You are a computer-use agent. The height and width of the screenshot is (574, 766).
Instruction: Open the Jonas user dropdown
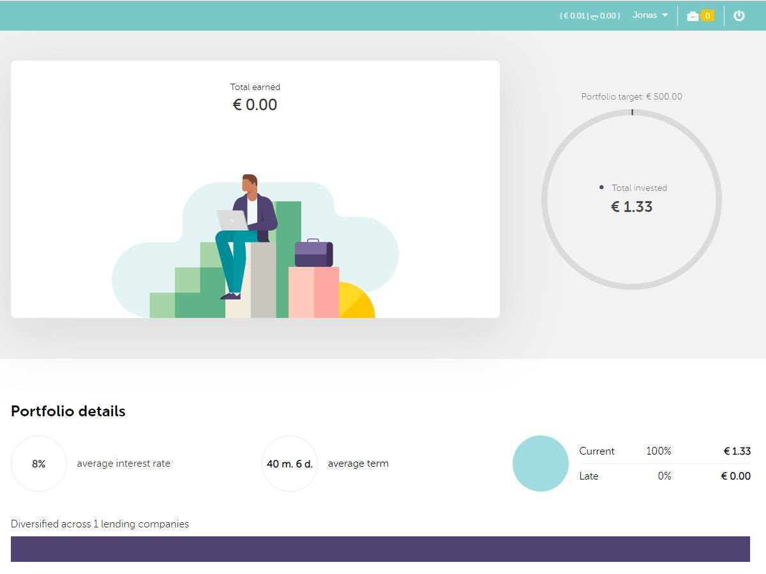[x=645, y=15]
